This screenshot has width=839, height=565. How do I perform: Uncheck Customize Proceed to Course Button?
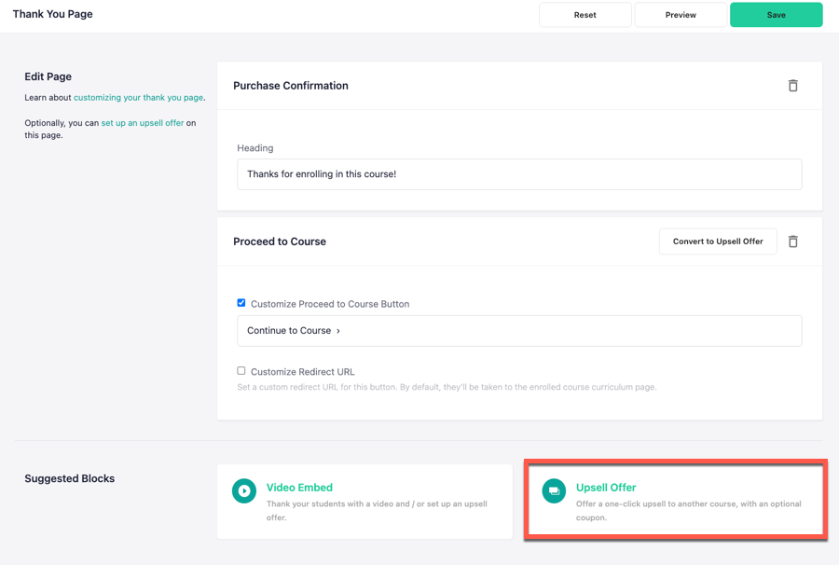click(241, 303)
